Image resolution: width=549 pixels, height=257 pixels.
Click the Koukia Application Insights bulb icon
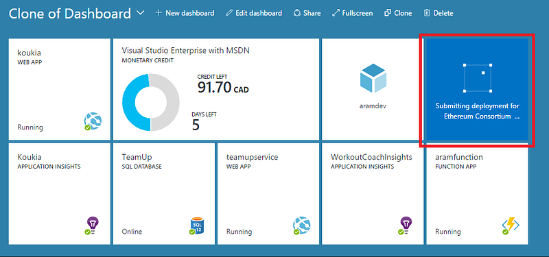(92, 225)
